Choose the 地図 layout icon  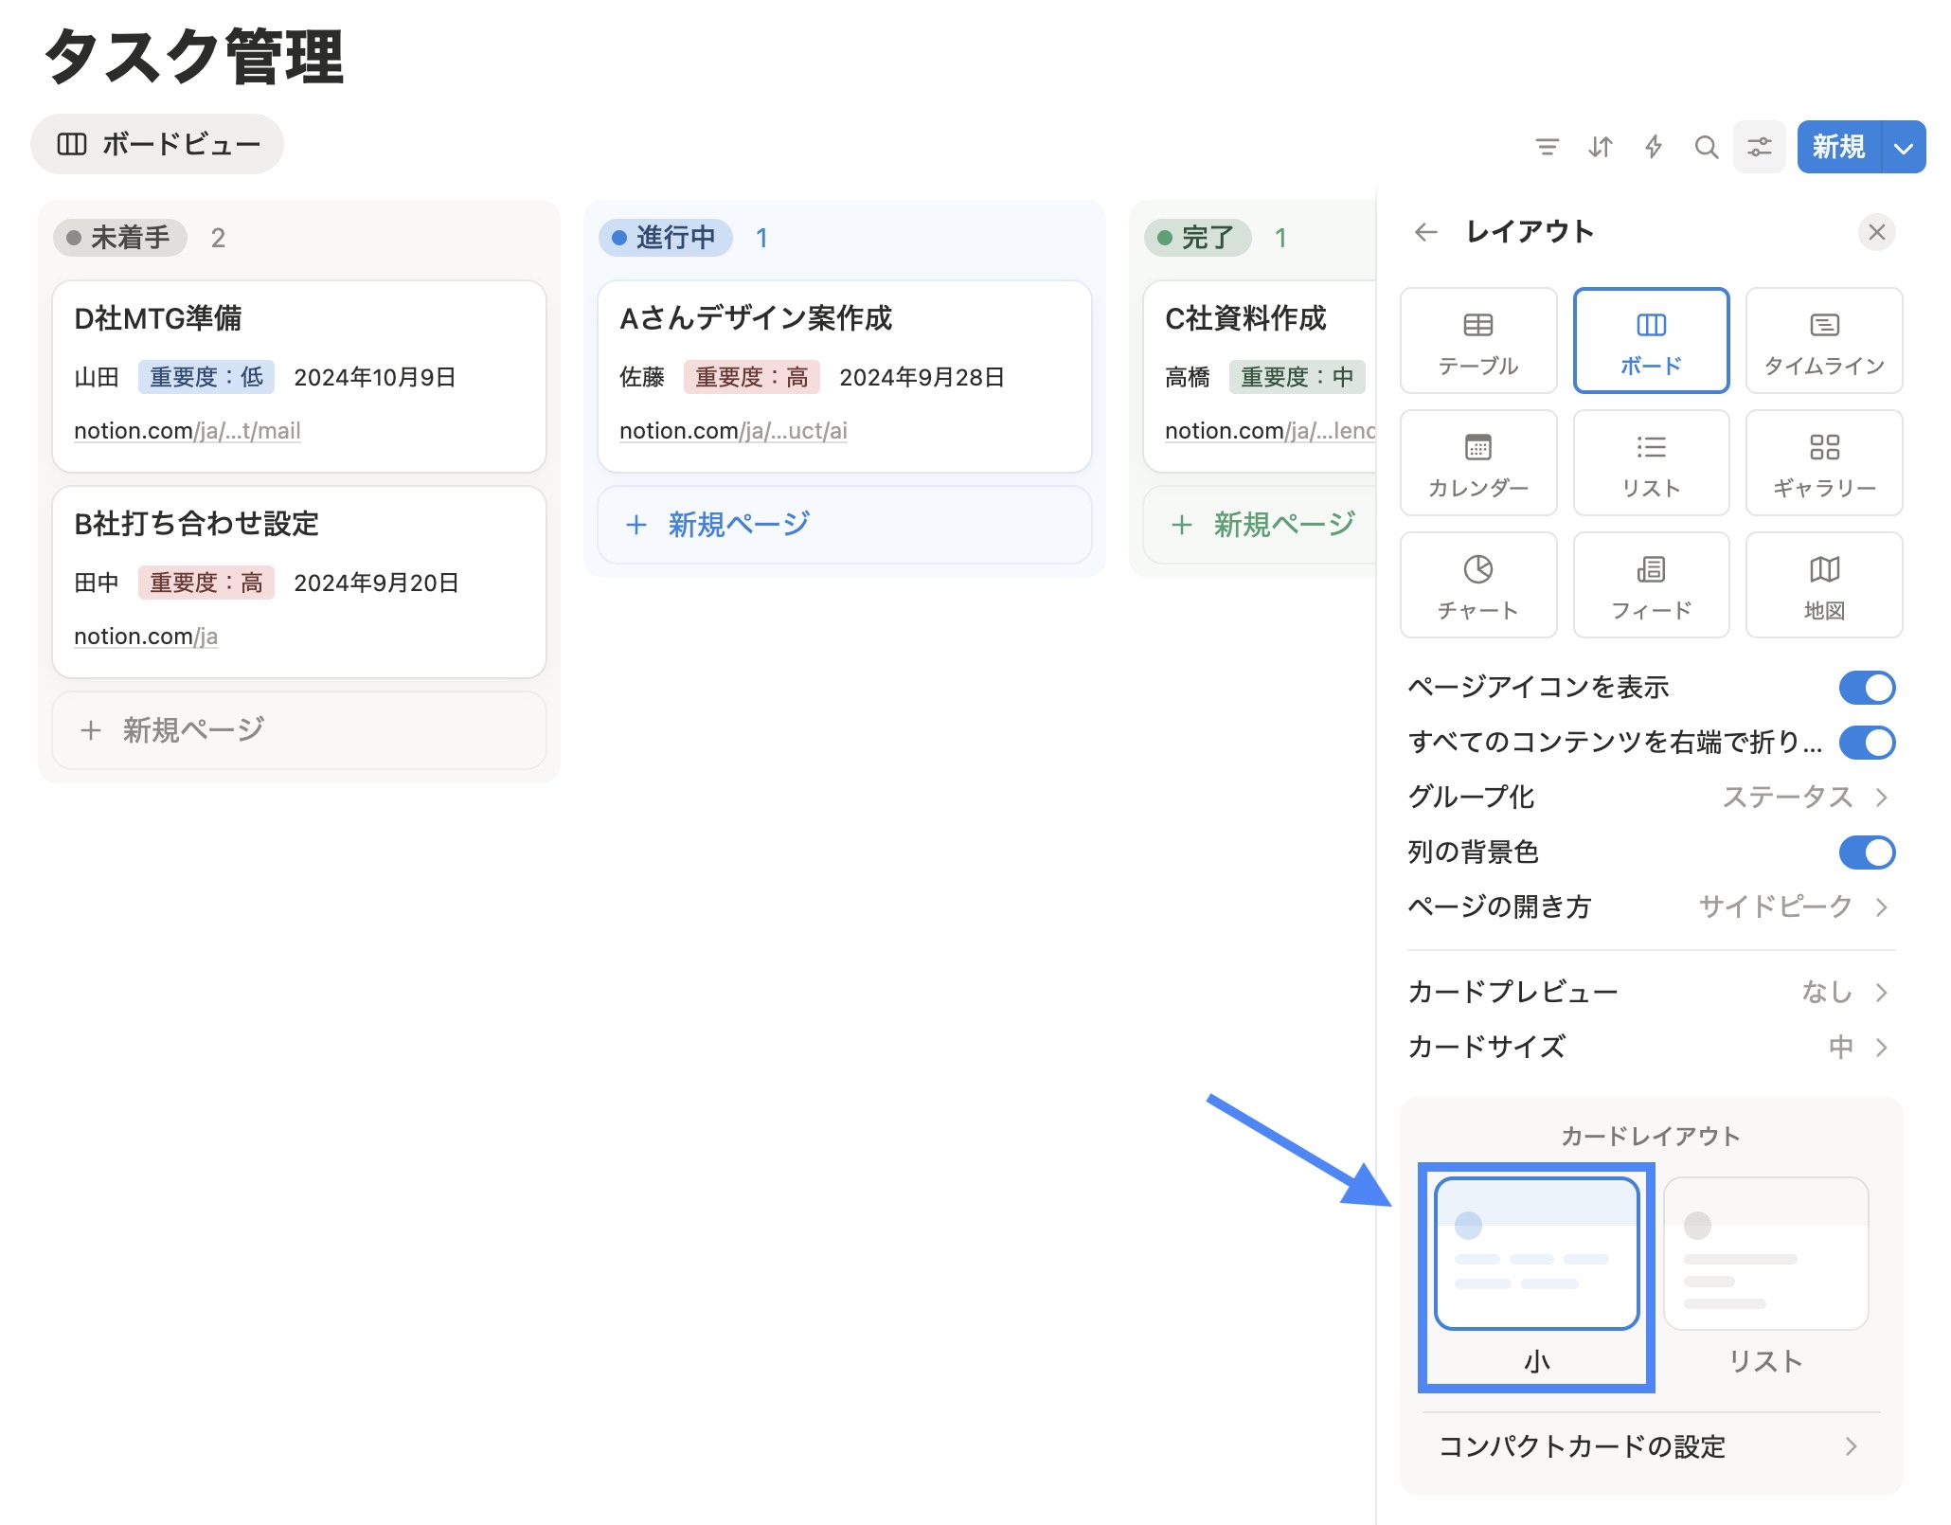point(1823,584)
